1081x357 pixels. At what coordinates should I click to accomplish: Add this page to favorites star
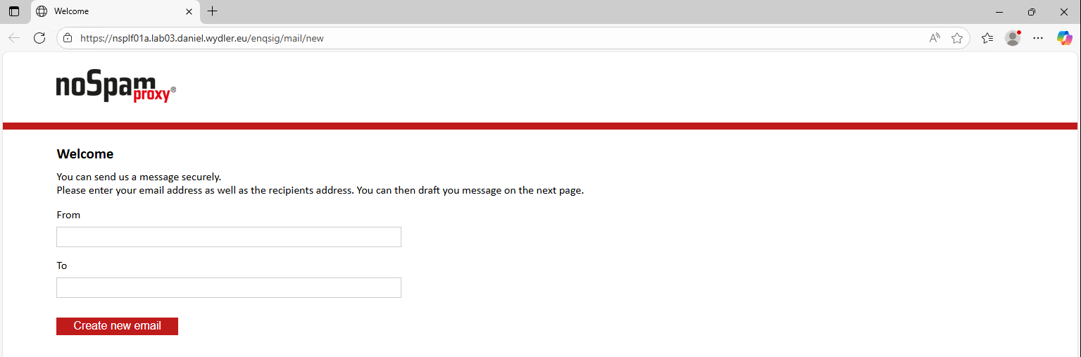click(x=957, y=38)
